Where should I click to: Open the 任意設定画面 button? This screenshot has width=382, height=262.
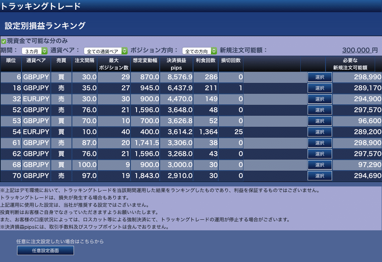tap(46, 251)
